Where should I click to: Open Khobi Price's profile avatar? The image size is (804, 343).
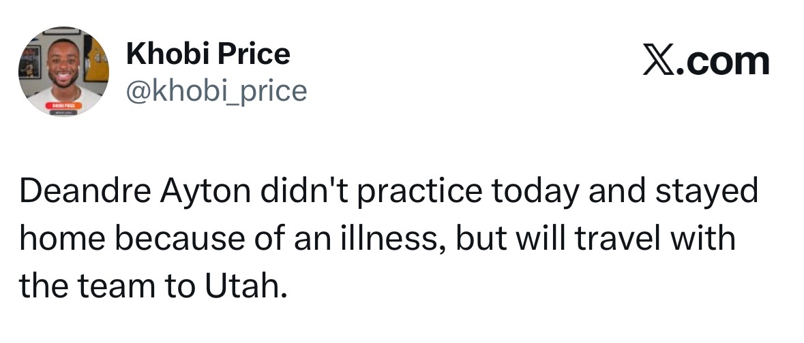pos(63,71)
